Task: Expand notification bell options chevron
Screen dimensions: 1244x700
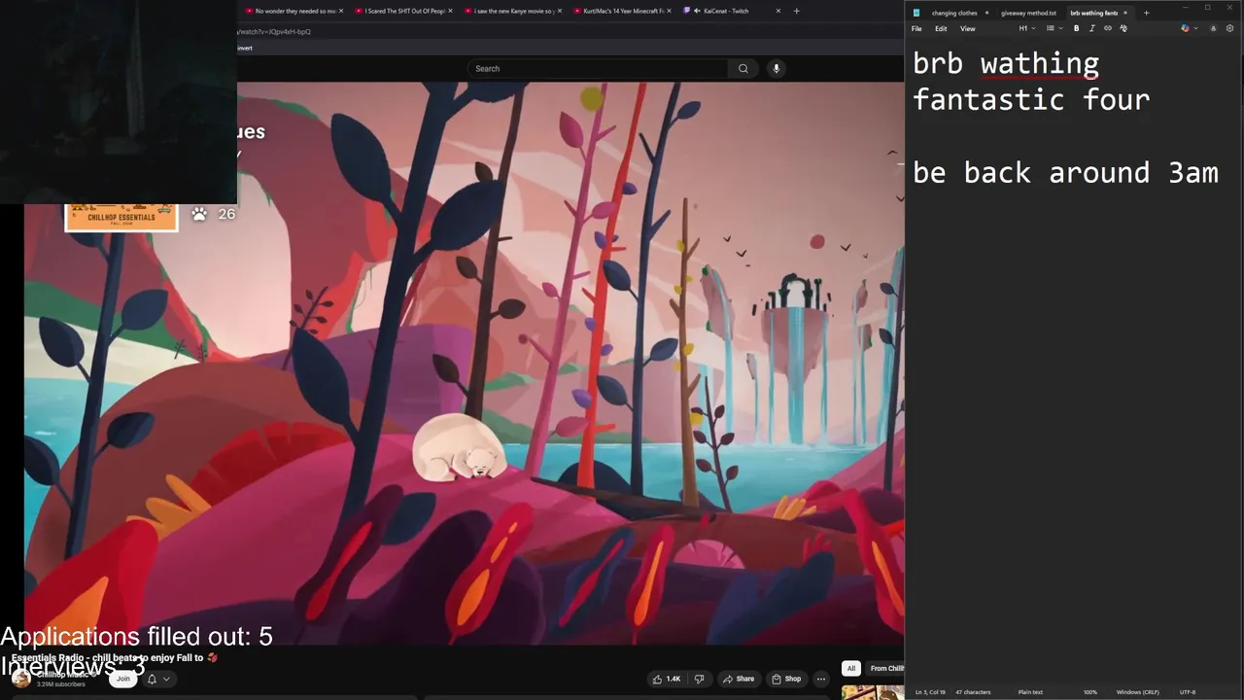Action: 166,679
